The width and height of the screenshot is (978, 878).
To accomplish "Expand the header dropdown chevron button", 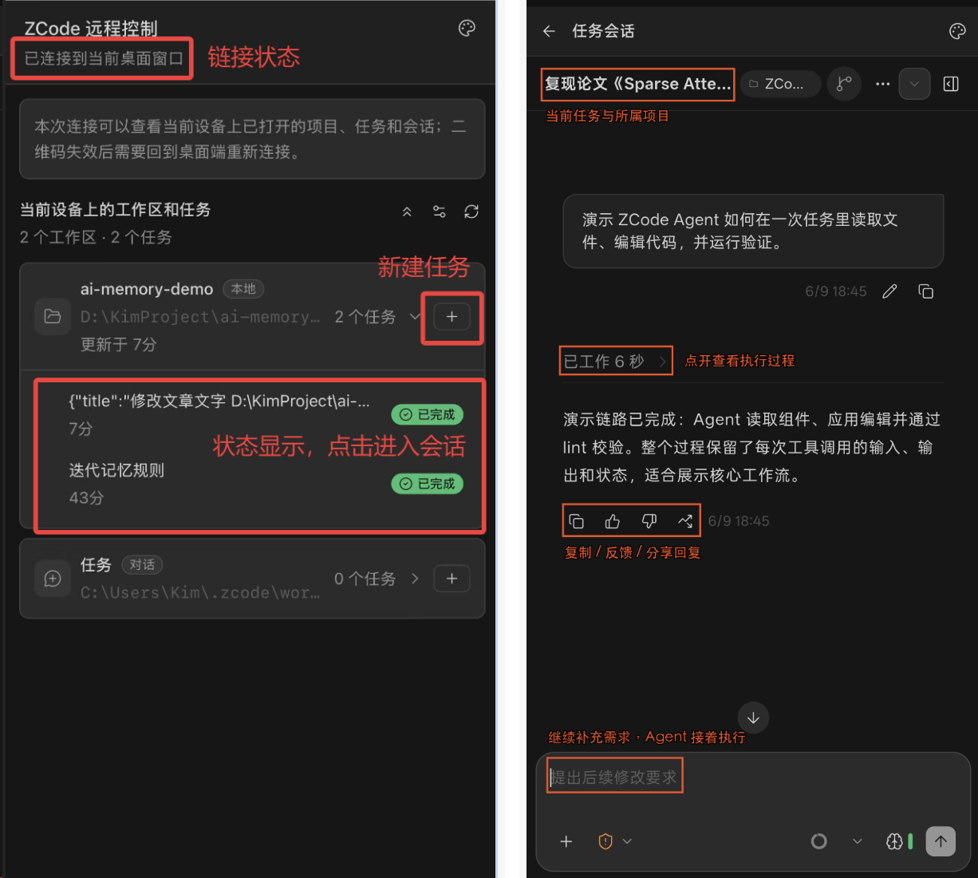I will [x=914, y=84].
